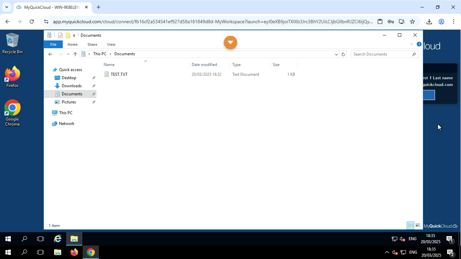The image size is (461, 259).
Task: Click the pin icon next to Pictures
Action: tap(94, 102)
